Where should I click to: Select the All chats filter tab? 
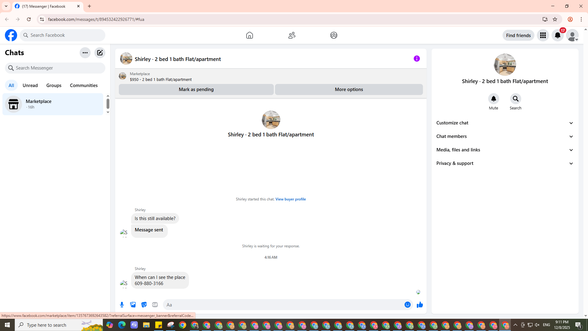coord(11,86)
